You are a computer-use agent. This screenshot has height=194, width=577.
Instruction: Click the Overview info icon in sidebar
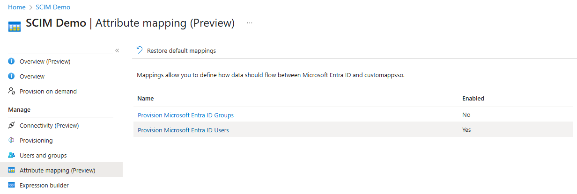point(12,76)
